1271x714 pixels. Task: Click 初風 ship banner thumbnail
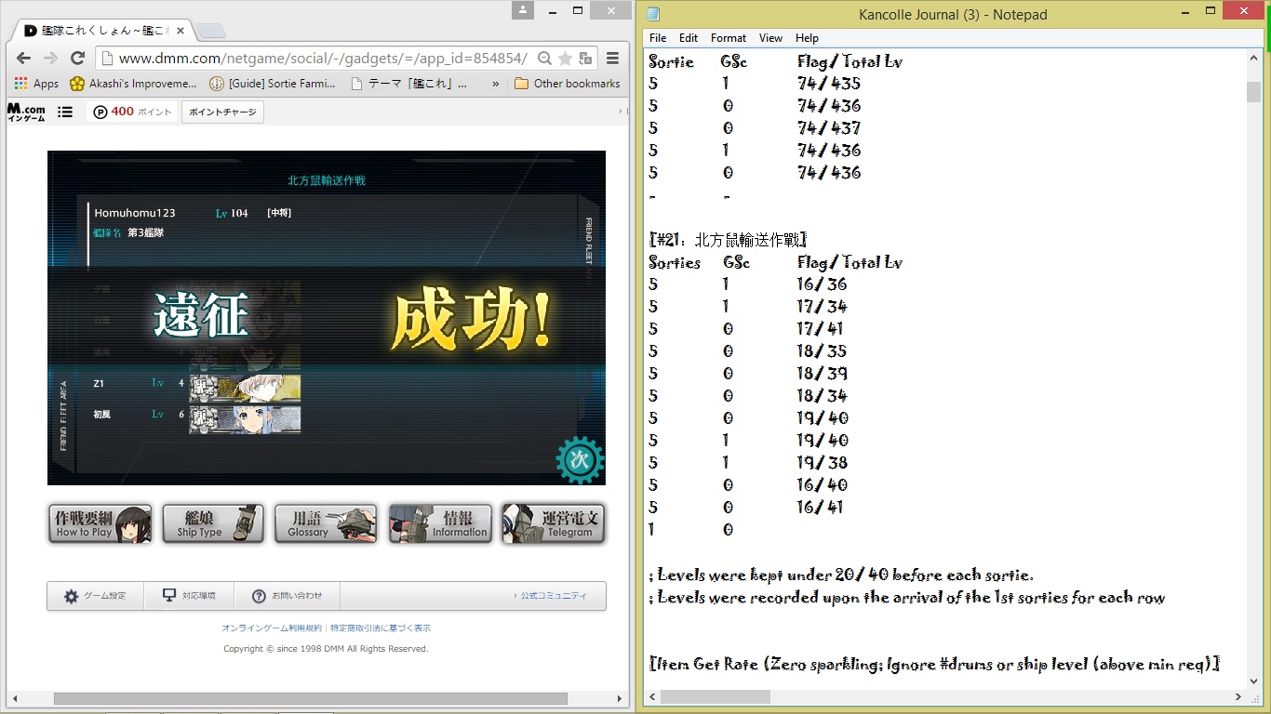245,419
